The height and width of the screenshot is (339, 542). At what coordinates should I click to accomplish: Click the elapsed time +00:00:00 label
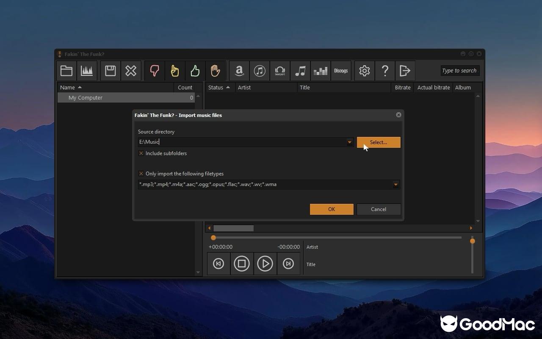tap(221, 247)
